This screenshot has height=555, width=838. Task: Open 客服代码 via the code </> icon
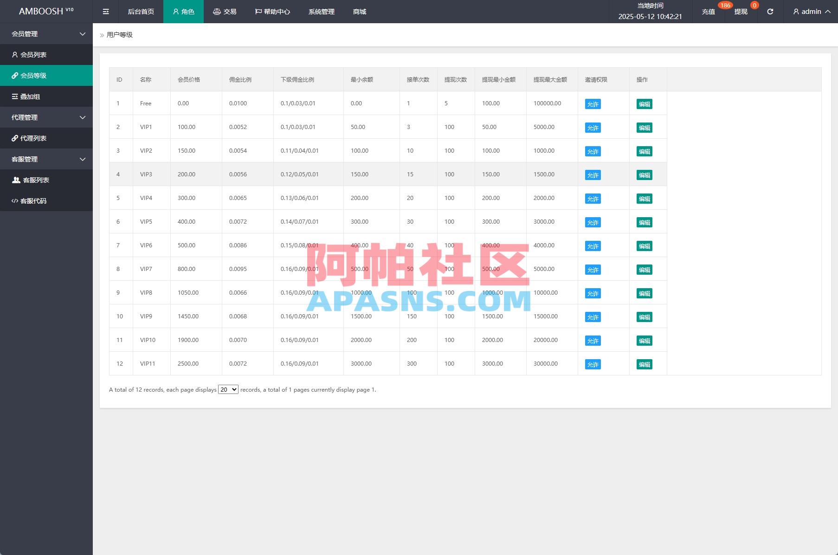click(x=14, y=200)
